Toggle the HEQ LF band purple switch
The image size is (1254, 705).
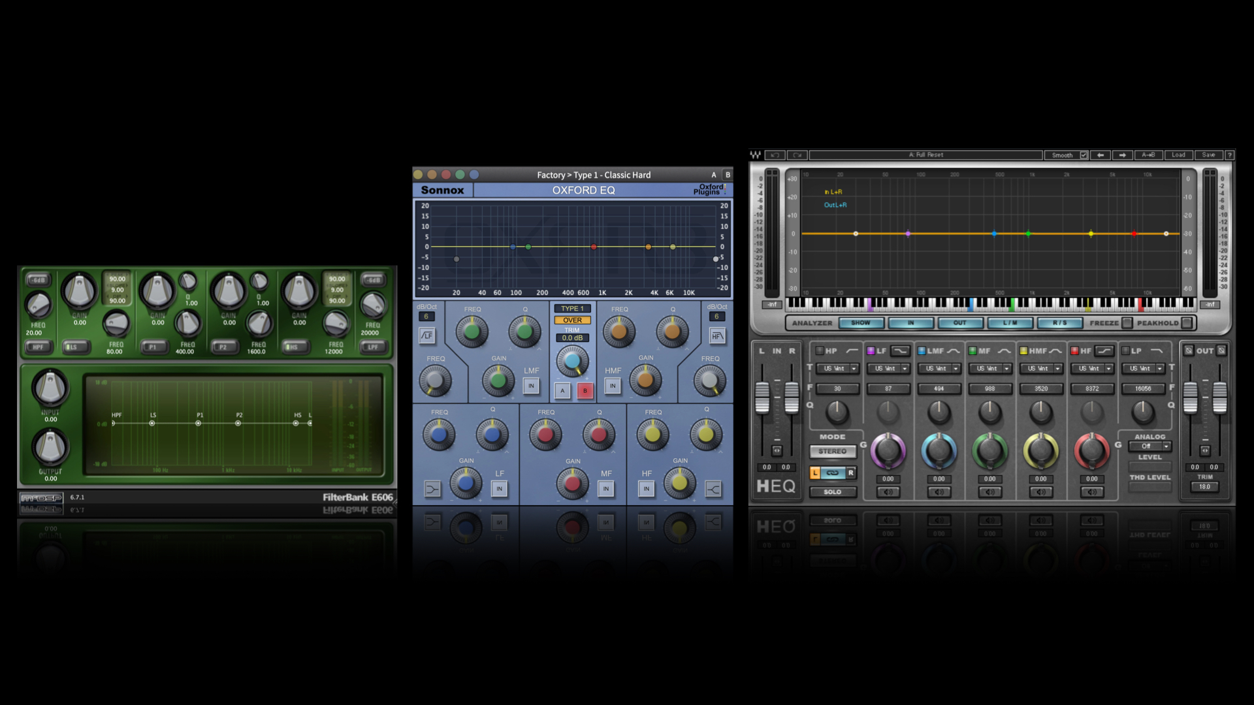coord(871,351)
